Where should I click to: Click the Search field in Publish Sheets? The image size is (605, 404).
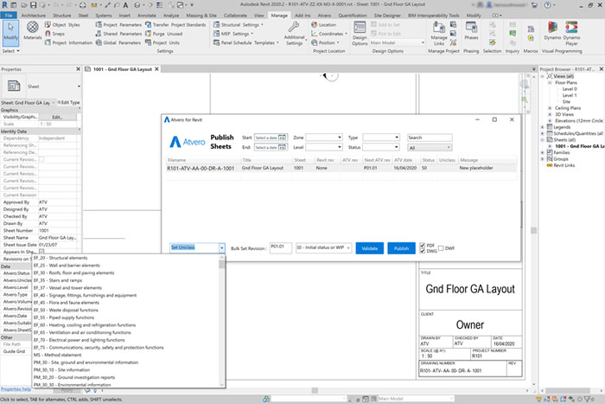coord(429,138)
